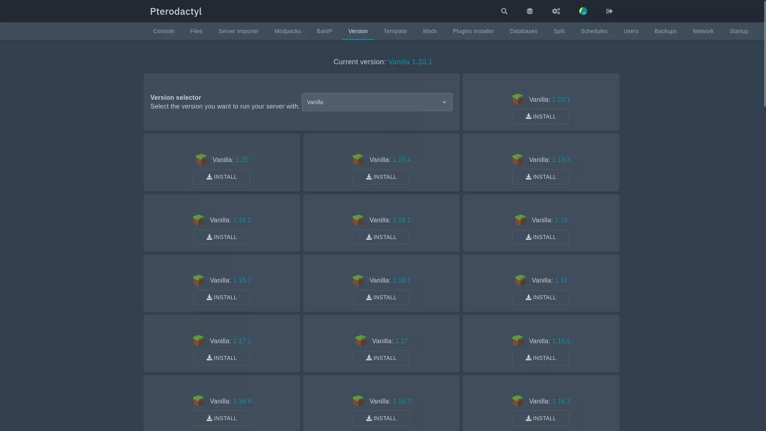Screen dimensions: 766x431
Task: Click the chevron arrow in version selector
Action: [444, 102]
